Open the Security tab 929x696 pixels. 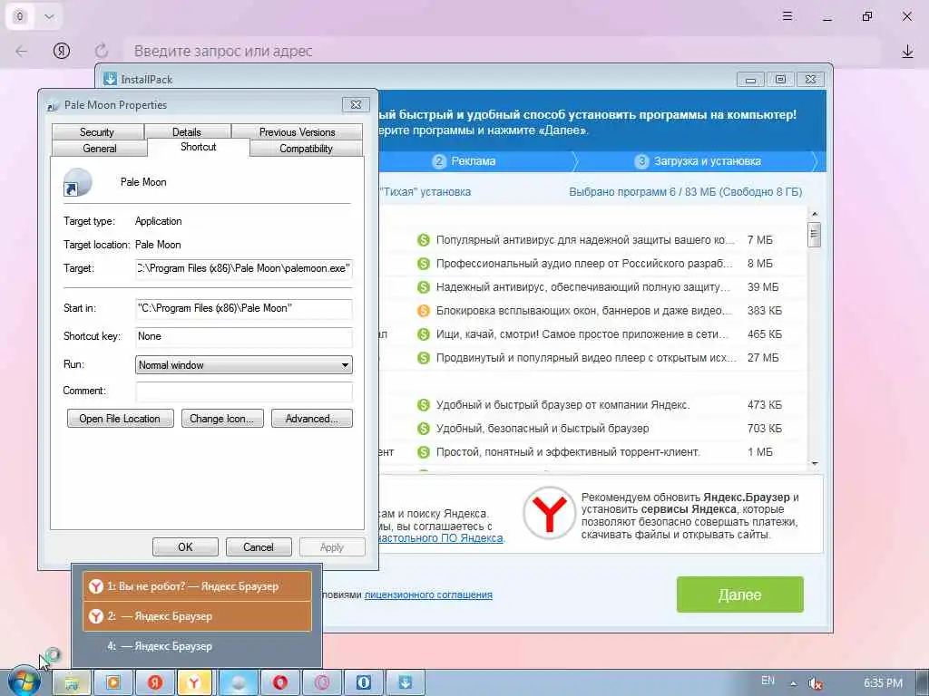click(97, 132)
